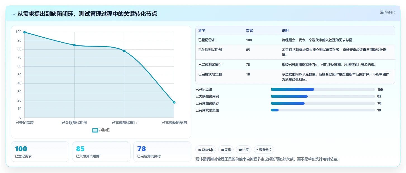
Task: Click the 已登记需求 progress bar label
Action: click(204, 90)
